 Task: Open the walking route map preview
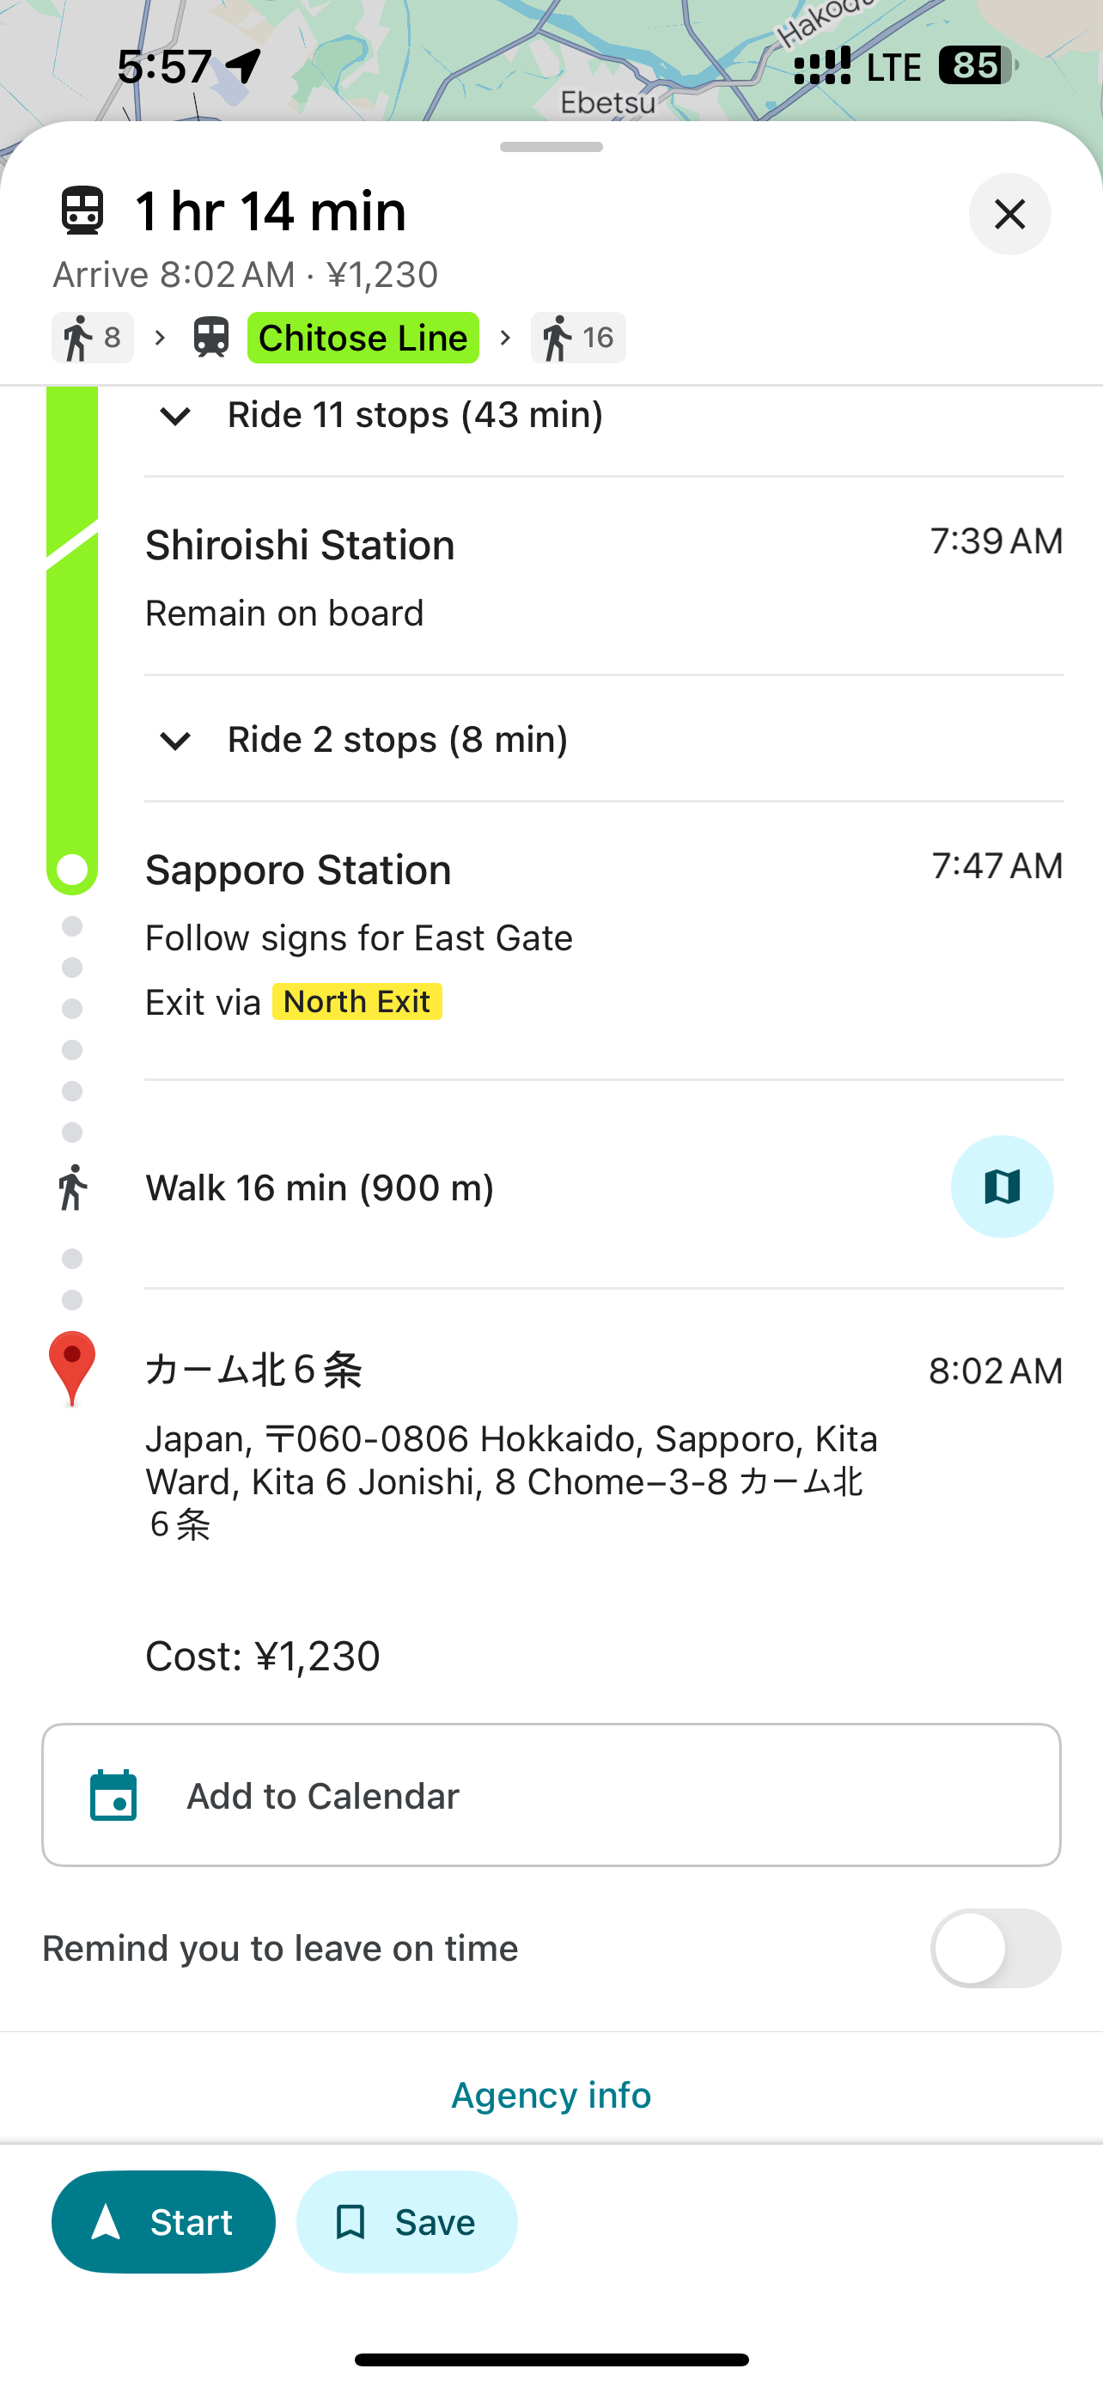point(1001,1186)
